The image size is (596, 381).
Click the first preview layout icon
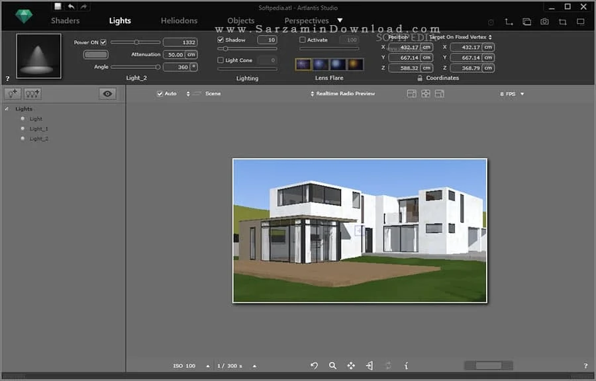[412, 94]
